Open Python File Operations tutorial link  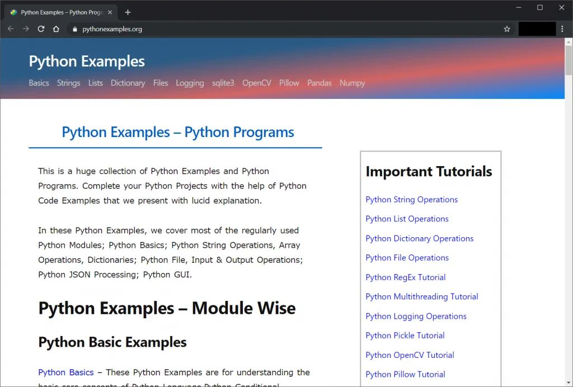pos(407,258)
